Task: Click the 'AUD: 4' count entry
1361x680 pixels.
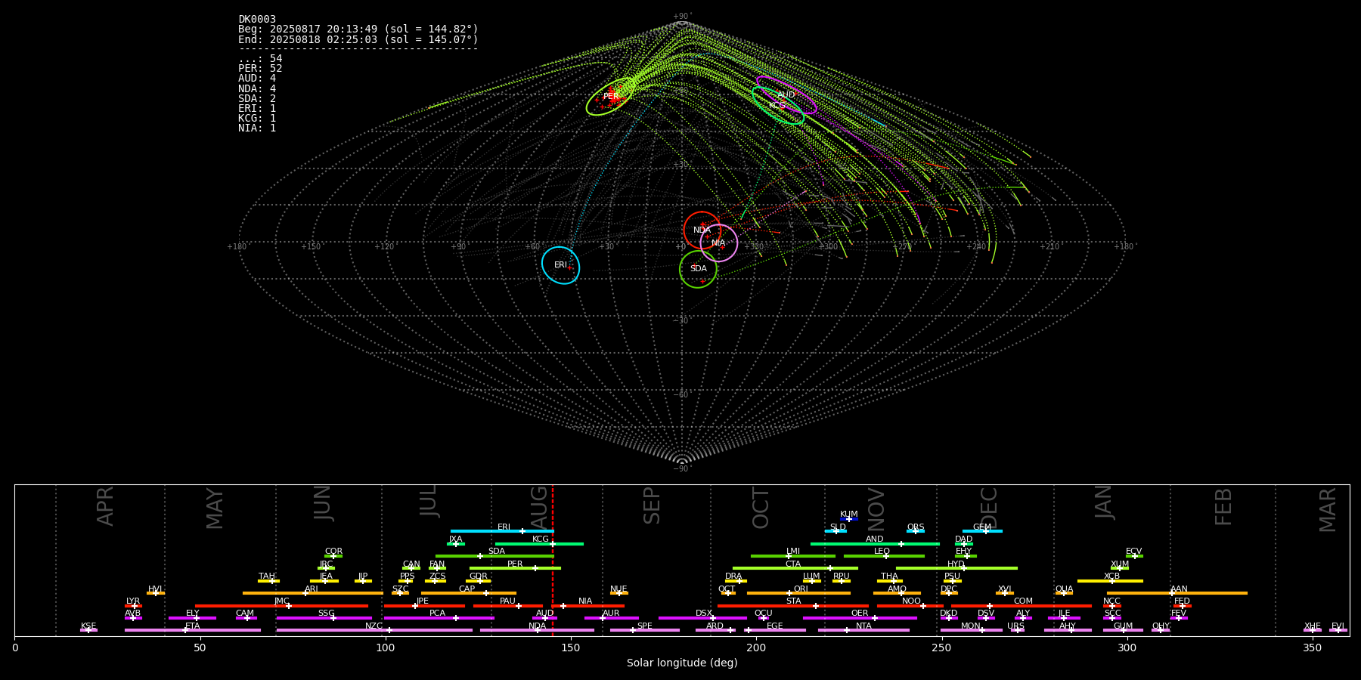Action: tap(257, 79)
